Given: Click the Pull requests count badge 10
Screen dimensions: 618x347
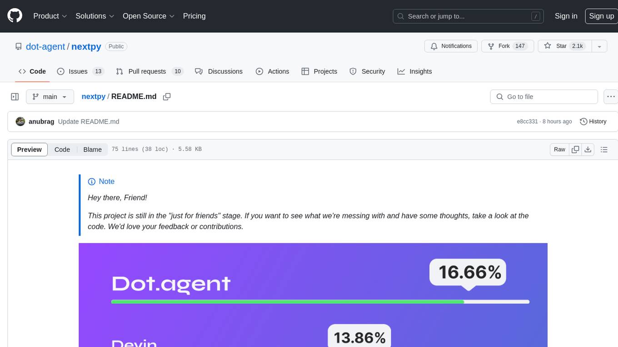Looking at the screenshot, I should coord(178,71).
